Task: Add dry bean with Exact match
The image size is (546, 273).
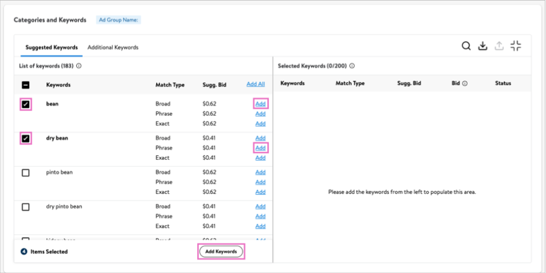Action: coord(261,157)
